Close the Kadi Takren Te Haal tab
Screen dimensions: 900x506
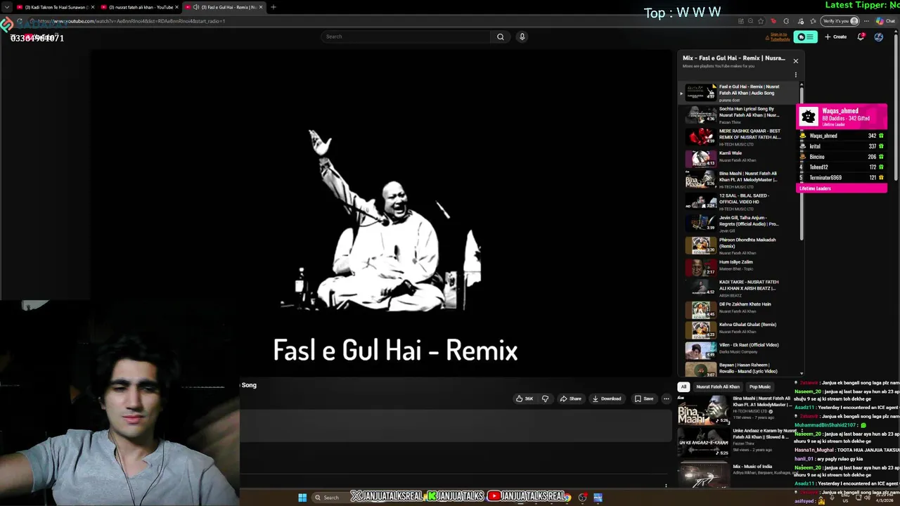(x=94, y=7)
